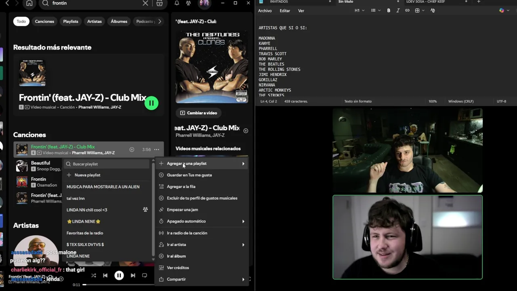Filter results by Álbumes
The image size is (517, 291).
[119, 21]
